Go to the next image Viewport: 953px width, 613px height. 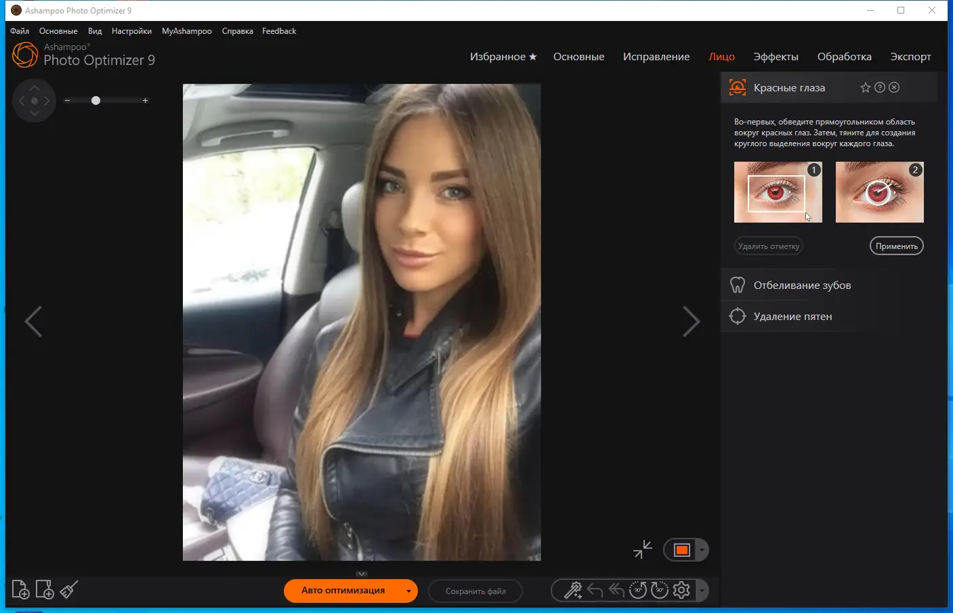click(691, 321)
